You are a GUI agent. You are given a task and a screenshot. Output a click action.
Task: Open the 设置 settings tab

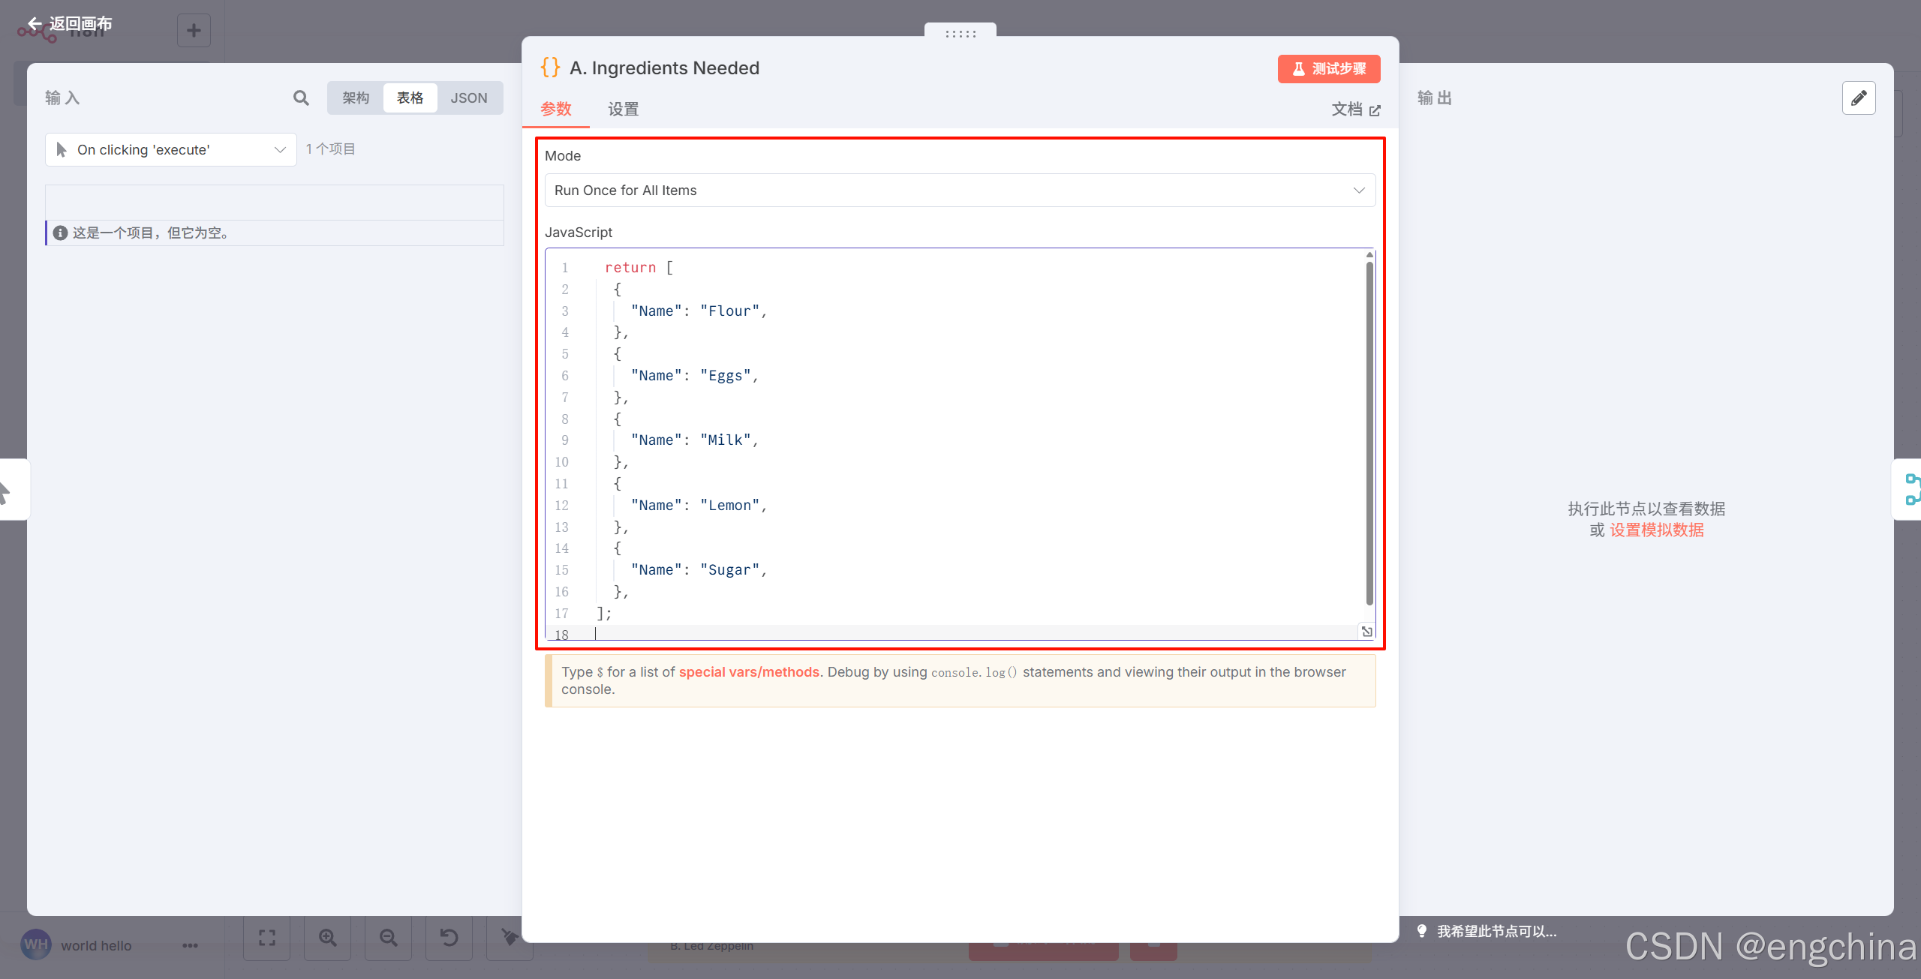(623, 110)
